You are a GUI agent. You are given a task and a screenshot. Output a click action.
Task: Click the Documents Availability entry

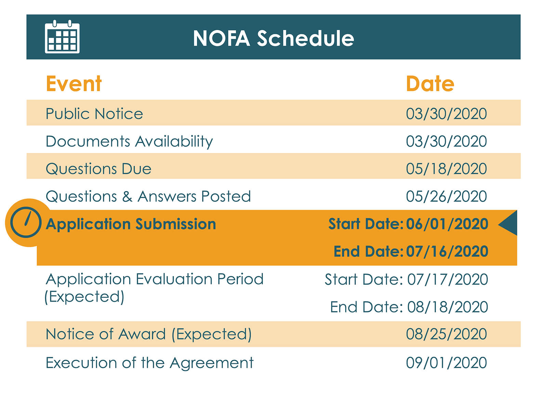(x=129, y=141)
